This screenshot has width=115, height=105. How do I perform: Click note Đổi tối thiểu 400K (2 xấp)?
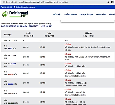coord(74,57)
